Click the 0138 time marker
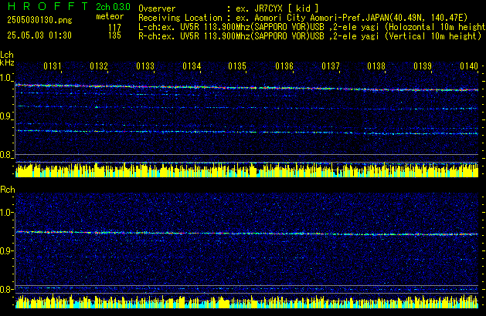 click(x=376, y=66)
